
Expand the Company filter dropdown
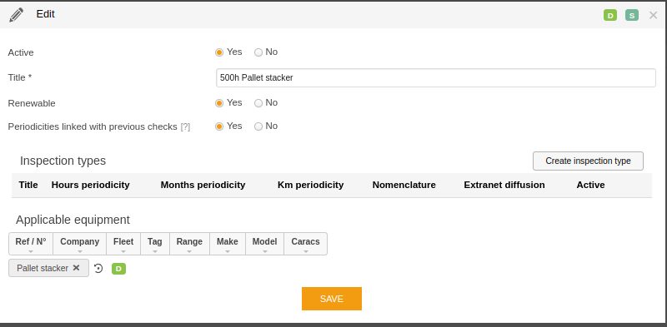pyautogui.click(x=79, y=244)
